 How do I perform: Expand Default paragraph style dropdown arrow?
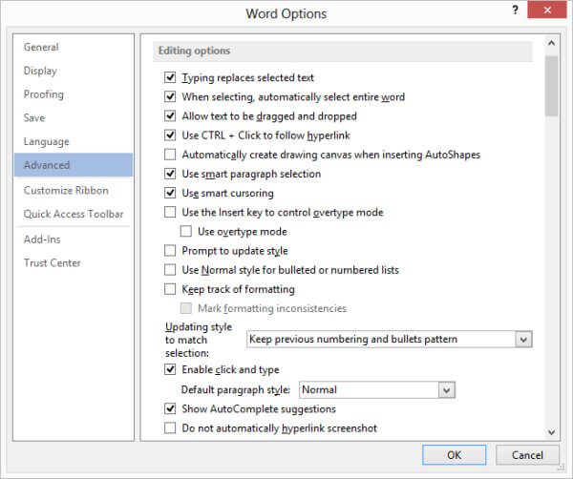point(447,390)
